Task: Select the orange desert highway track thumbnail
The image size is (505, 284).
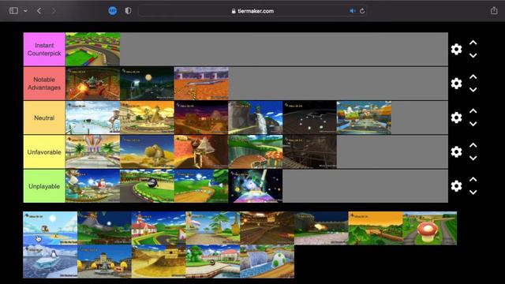Action: tap(201, 84)
